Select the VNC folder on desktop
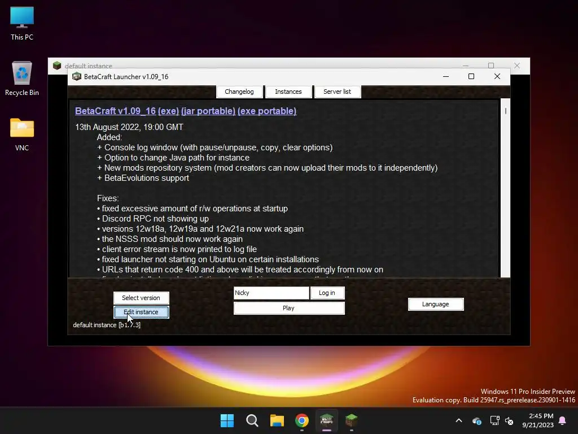This screenshot has height=434, width=578. coord(22,134)
